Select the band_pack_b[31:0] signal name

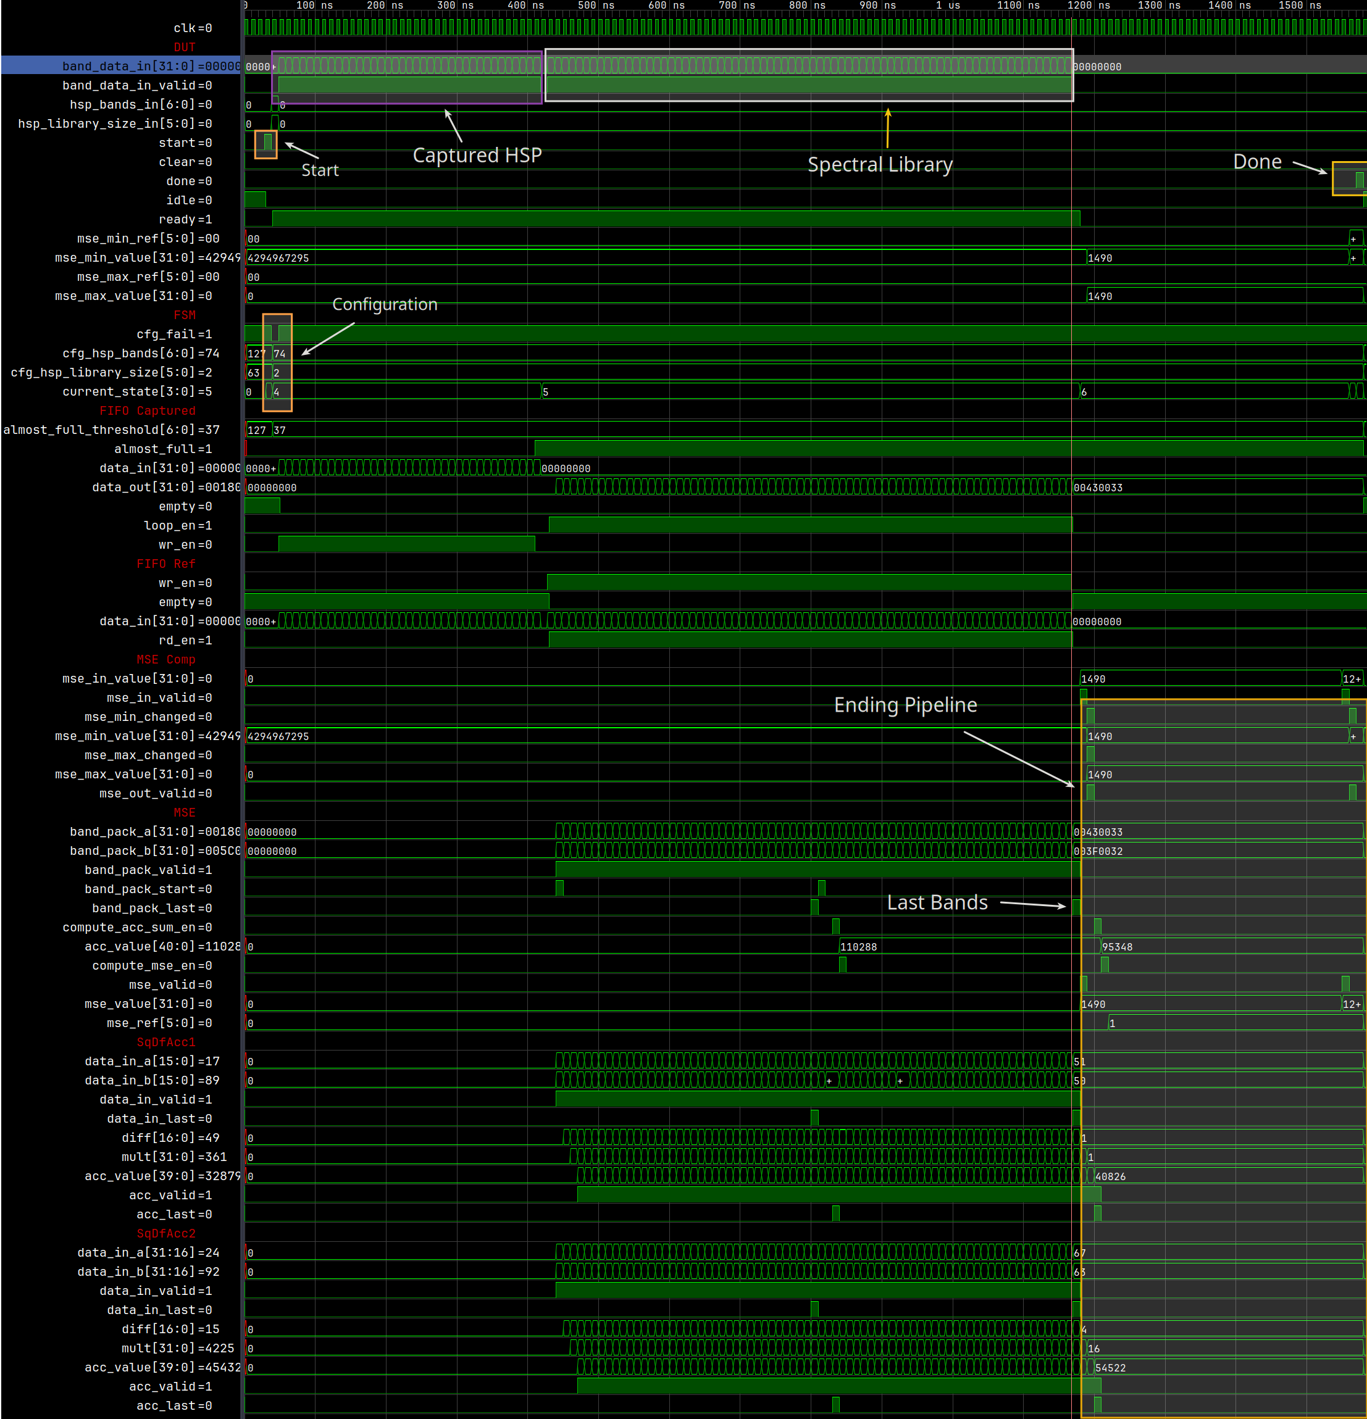pyautogui.click(x=155, y=851)
